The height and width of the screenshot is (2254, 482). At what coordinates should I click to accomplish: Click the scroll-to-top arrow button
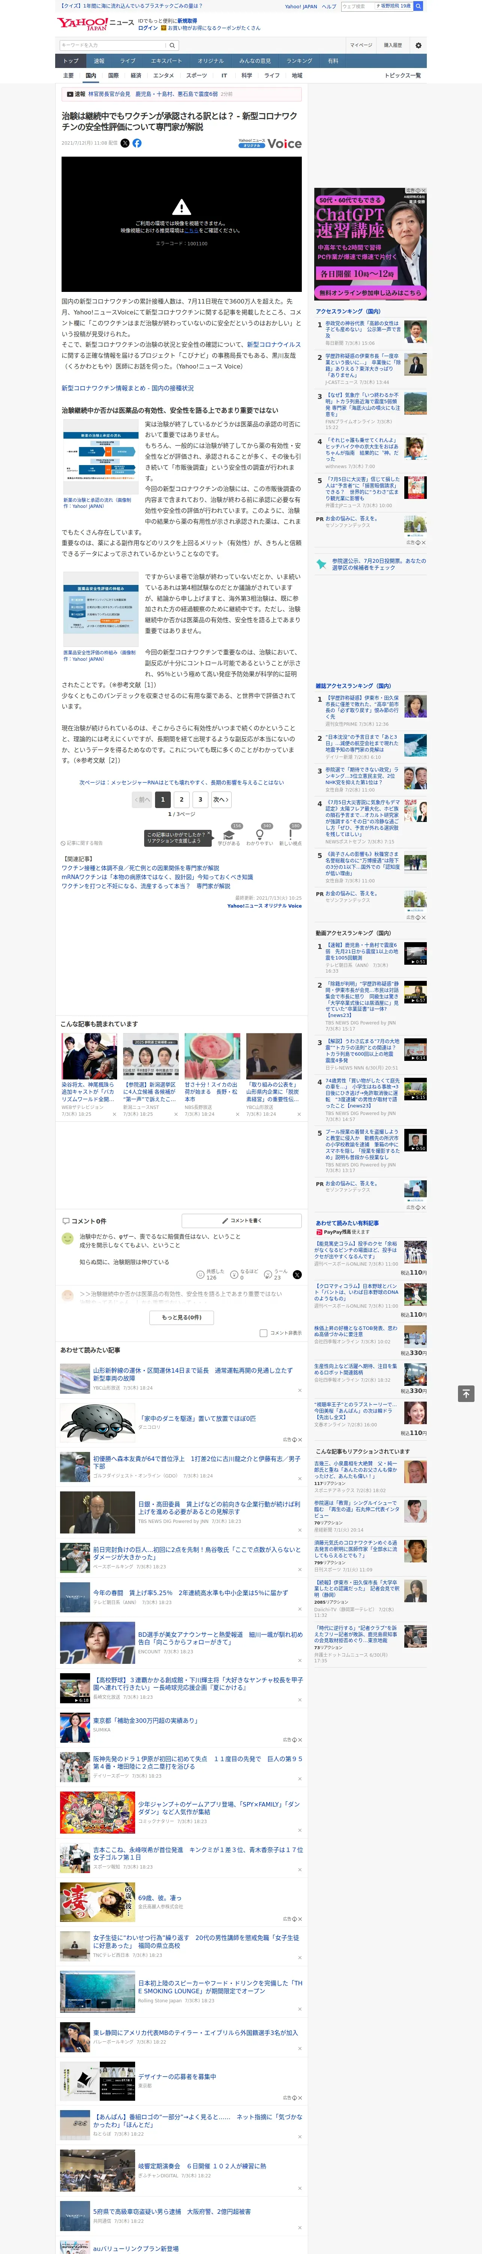point(466,1393)
